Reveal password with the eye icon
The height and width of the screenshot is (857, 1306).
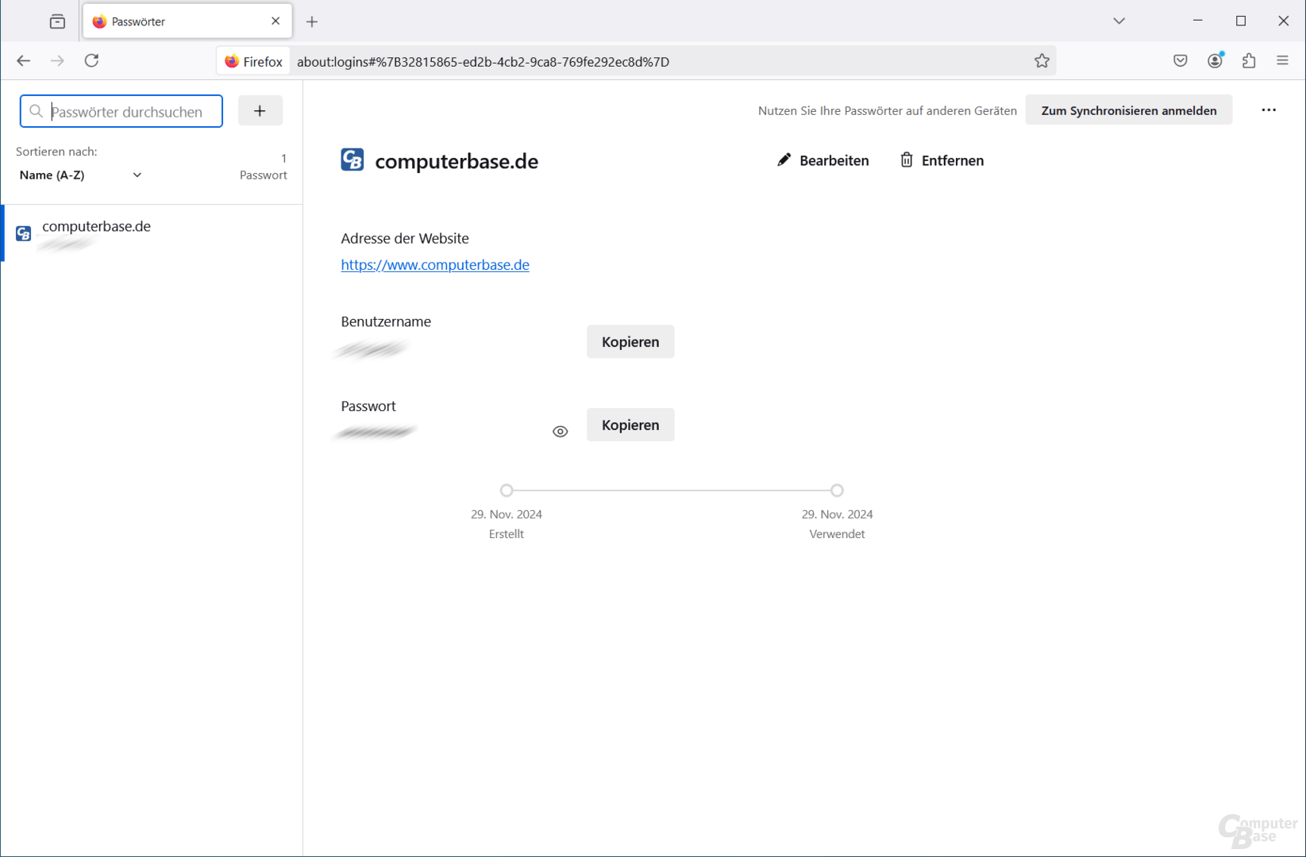[x=560, y=432]
